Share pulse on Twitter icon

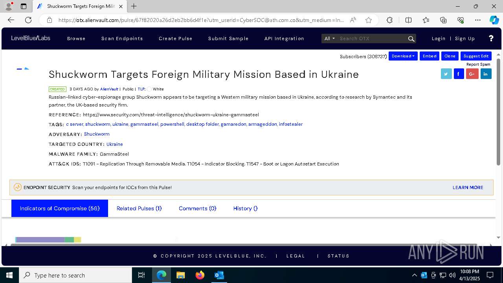(446, 74)
